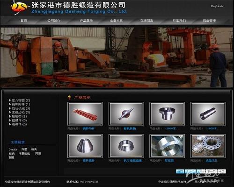Select the 石油机械 (3) category
Screen dimensions: 234x187
(x=21, y=108)
